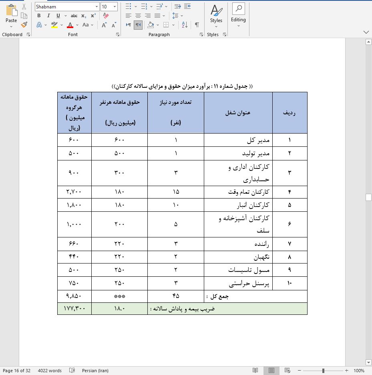Zoom in plus button
This screenshot has height=375, width=372.
click(x=347, y=371)
